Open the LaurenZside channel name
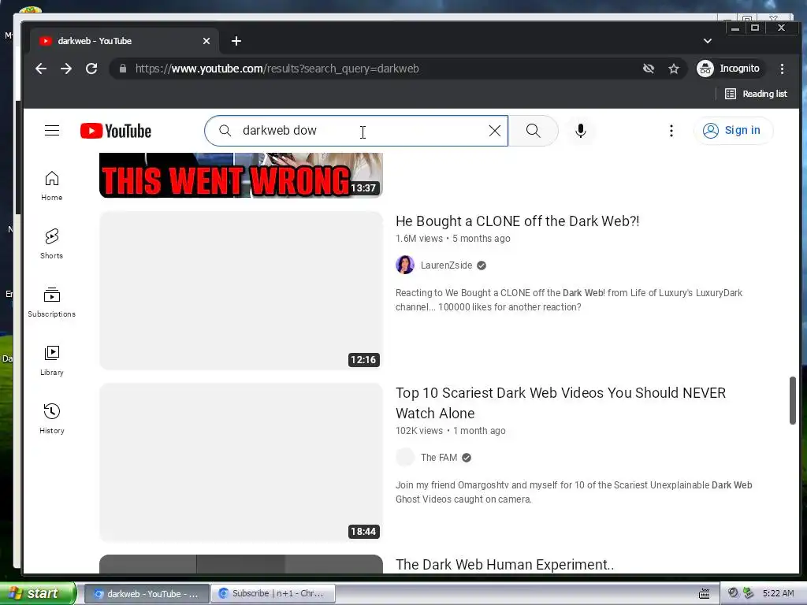 446,265
